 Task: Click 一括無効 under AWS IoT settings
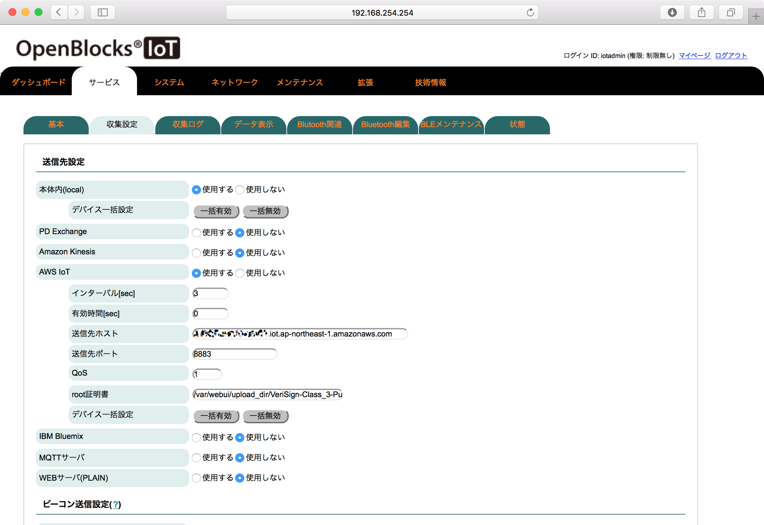pos(266,416)
